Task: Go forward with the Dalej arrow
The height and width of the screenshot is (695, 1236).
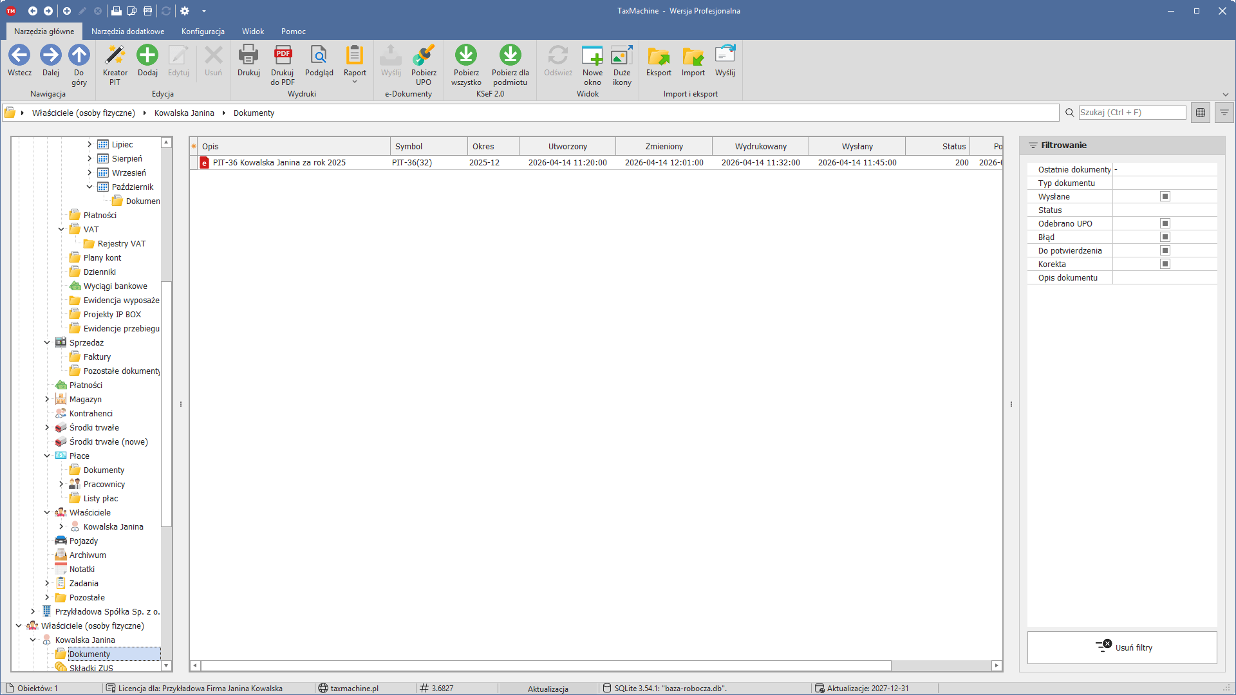Action: point(51,55)
